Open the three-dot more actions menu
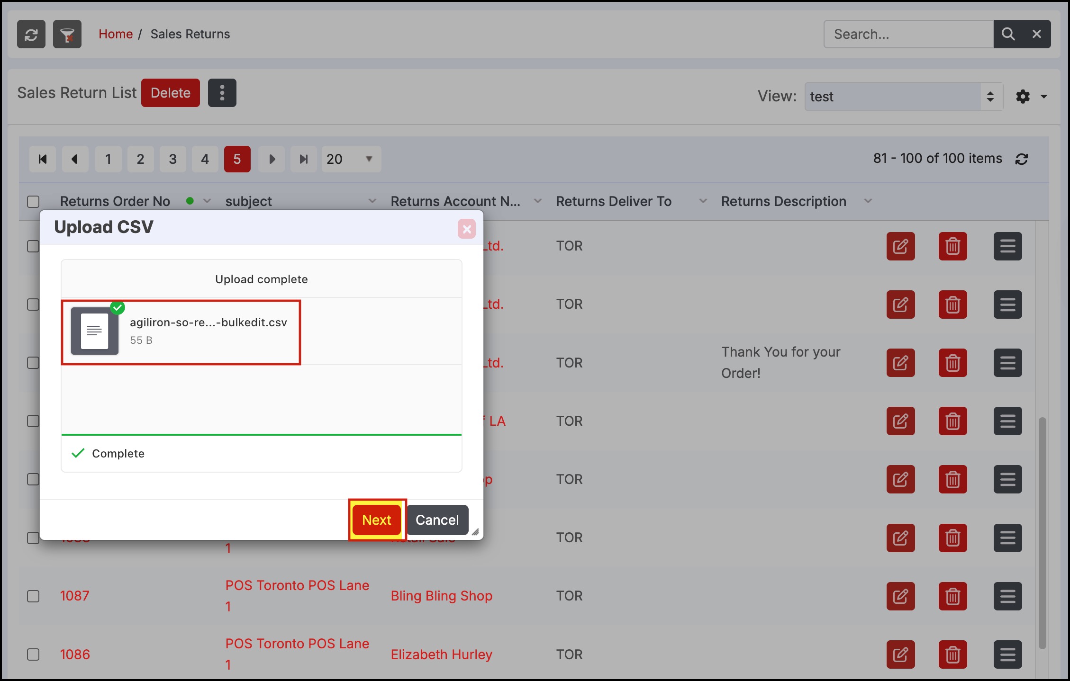Screen dimensions: 1070x681 (222, 93)
